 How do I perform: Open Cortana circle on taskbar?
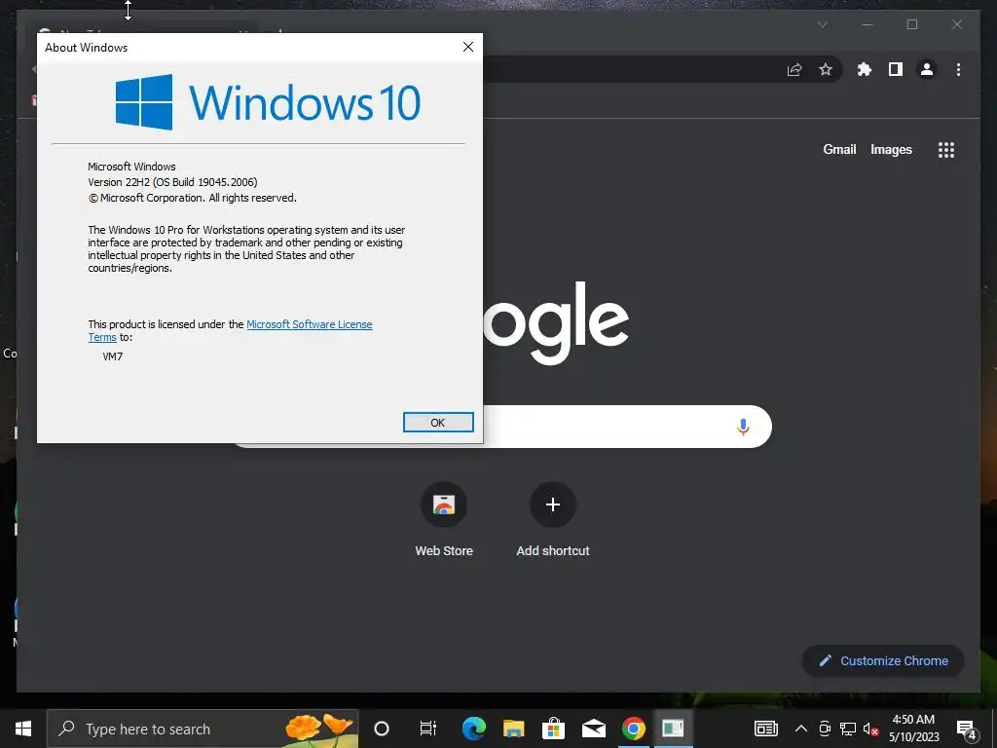[x=382, y=729]
